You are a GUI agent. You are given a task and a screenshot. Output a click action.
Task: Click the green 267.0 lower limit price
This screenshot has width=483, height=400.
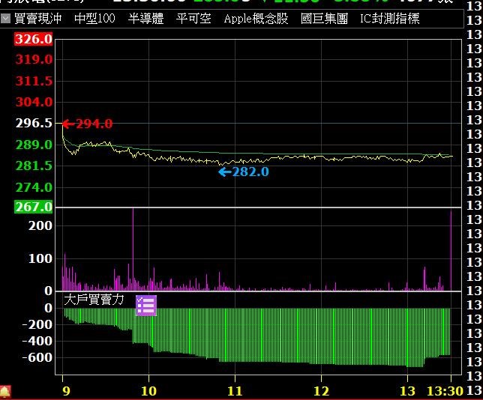[x=34, y=207]
